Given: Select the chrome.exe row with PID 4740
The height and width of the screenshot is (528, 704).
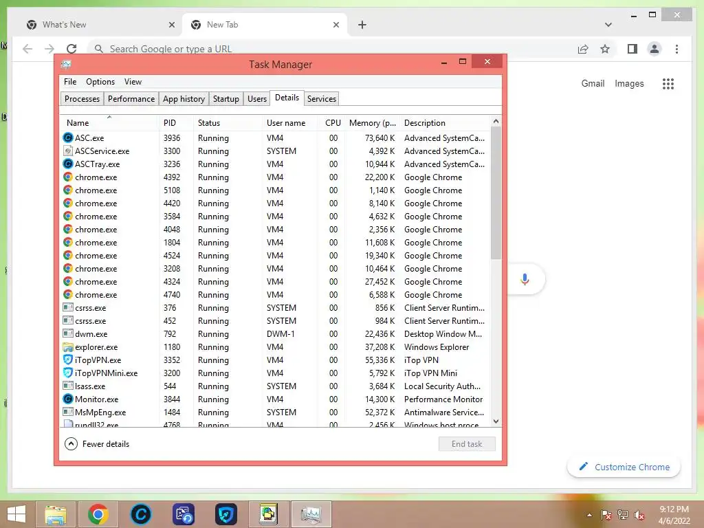Looking at the screenshot, I should [275, 295].
